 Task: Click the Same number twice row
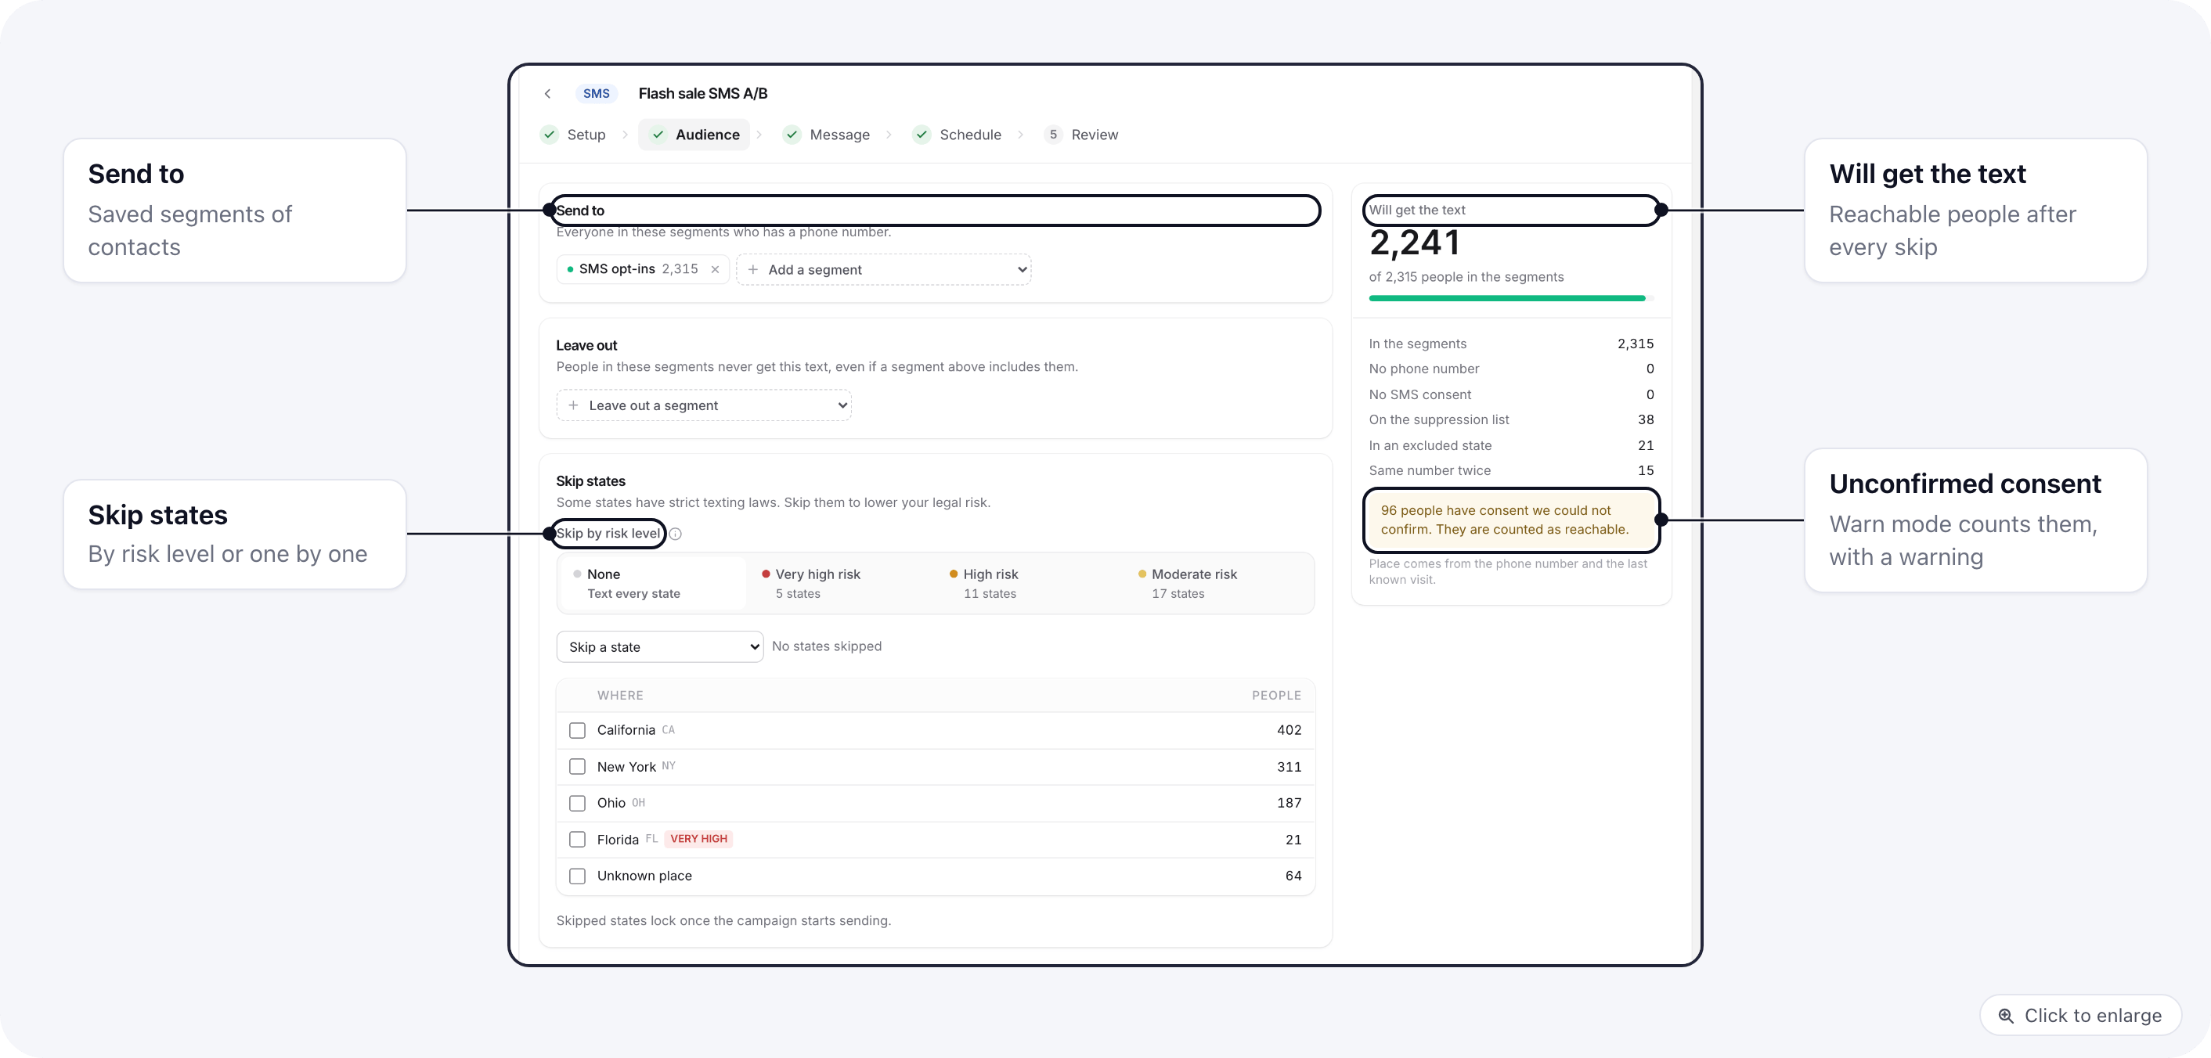click(1512, 470)
